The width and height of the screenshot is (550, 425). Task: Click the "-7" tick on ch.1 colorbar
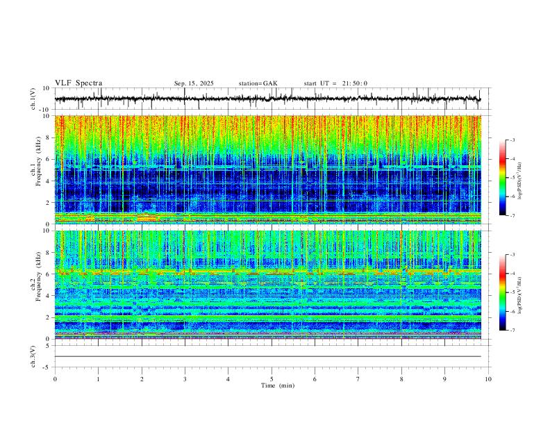[512, 216]
